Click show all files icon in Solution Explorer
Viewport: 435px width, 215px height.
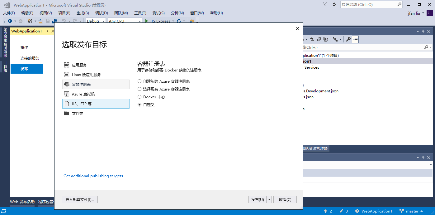[326, 39]
